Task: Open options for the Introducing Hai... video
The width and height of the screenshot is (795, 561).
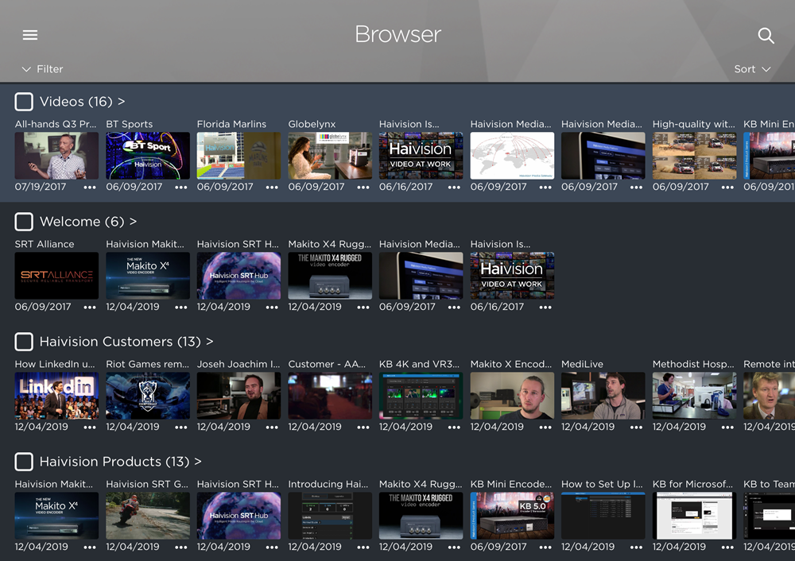Action: [363, 547]
